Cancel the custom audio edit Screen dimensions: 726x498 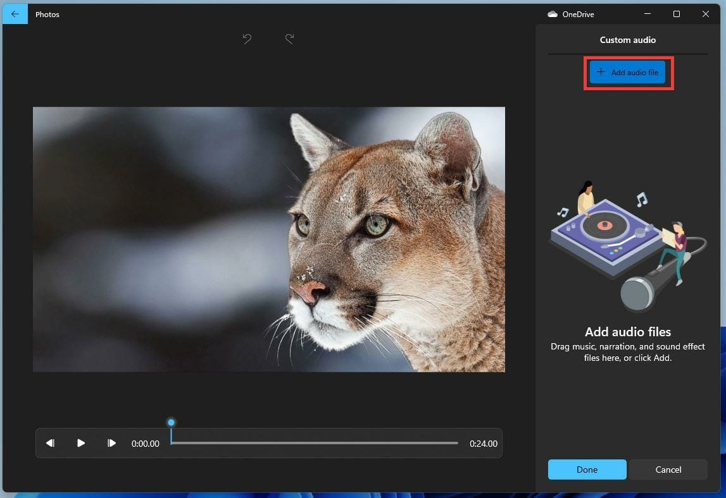[x=668, y=470]
